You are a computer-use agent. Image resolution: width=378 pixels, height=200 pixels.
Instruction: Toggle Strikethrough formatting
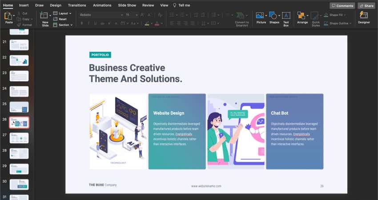tap(102, 24)
